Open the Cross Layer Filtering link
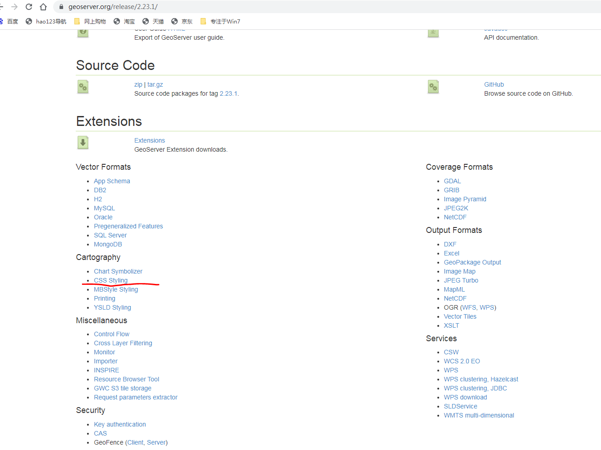Viewport: 601px width, 450px height. click(123, 343)
